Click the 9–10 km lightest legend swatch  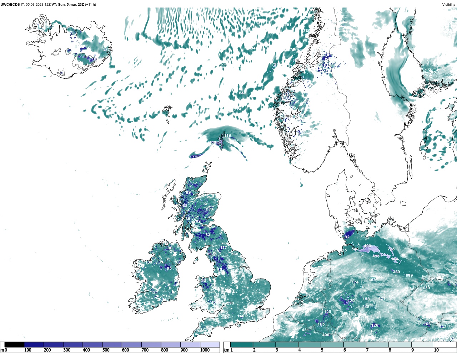(423, 344)
